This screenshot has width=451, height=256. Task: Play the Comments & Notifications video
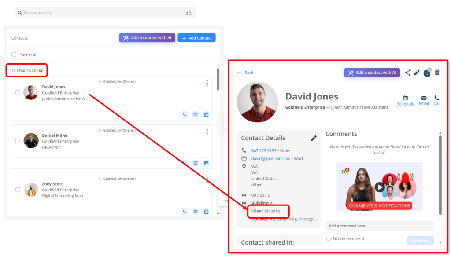click(x=380, y=187)
